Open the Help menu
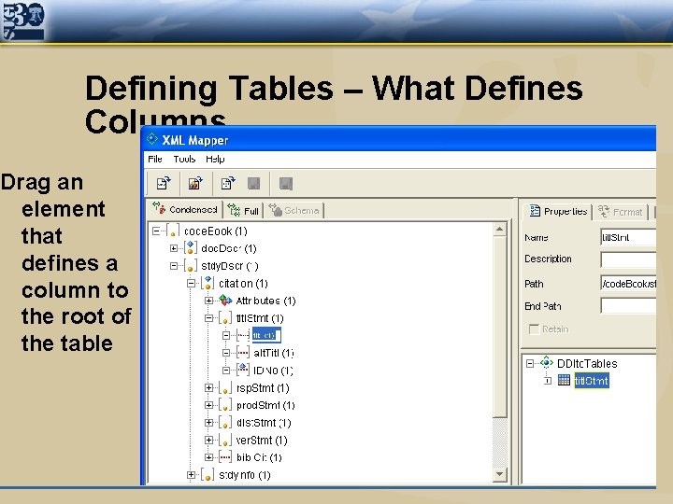Viewport: 673px width, 504px height. tap(215, 159)
